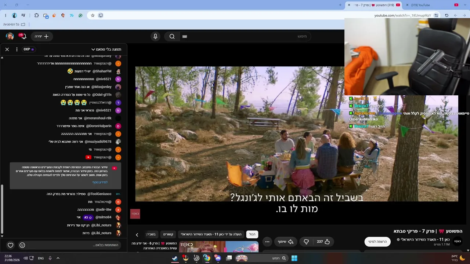
Task: Open the Chrome profile avatar
Action: 14,15
